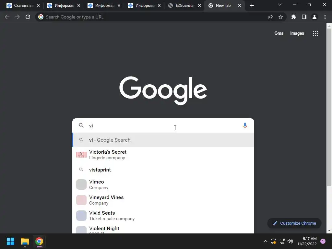332x249 pixels.
Task: Show hidden system tray icons
Action: coord(265,241)
